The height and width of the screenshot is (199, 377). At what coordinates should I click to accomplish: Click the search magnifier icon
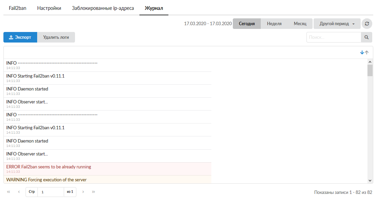(366, 37)
